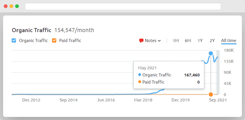
Task: Uncheck the Organic Traffic checkbox
Action: pos(14,41)
